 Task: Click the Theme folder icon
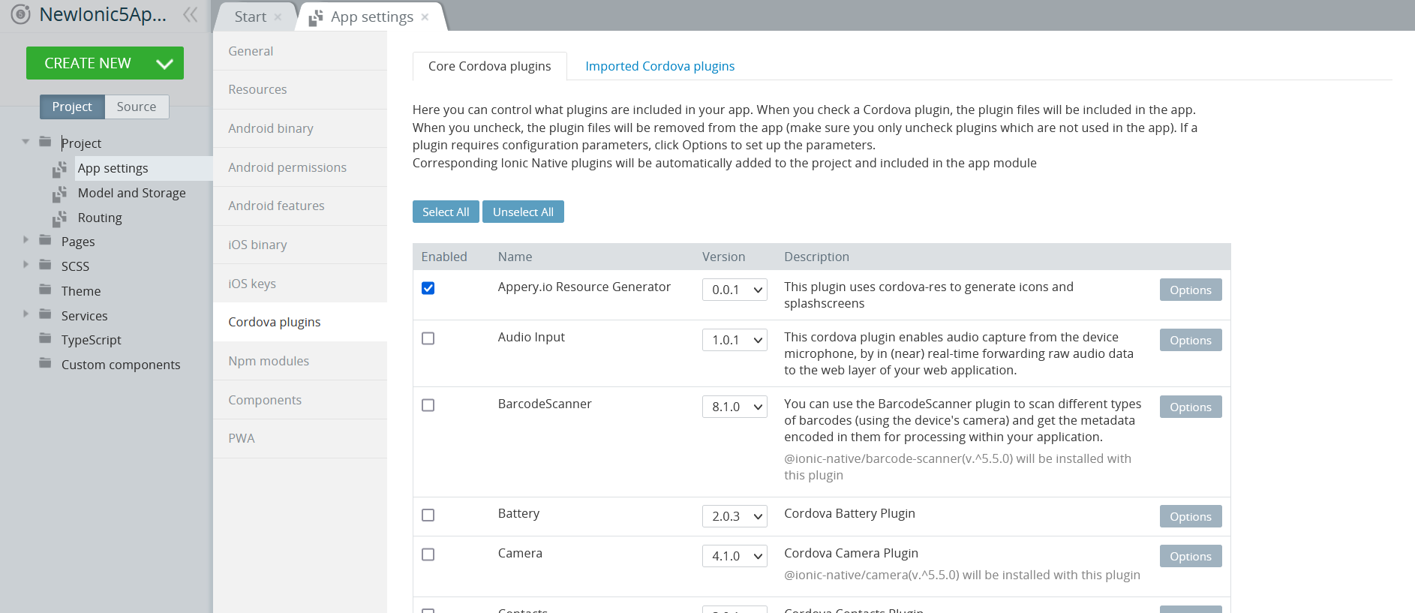(x=46, y=290)
